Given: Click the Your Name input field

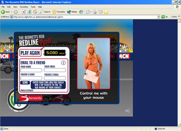Looking at the screenshot, I should [x=31, y=70].
